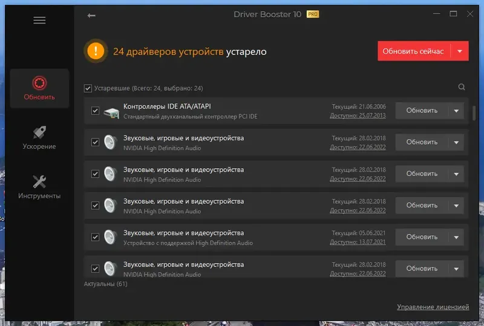Uncheck the last NVIDIA audio driver row
The image size is (484, 326).
(95, 269)
